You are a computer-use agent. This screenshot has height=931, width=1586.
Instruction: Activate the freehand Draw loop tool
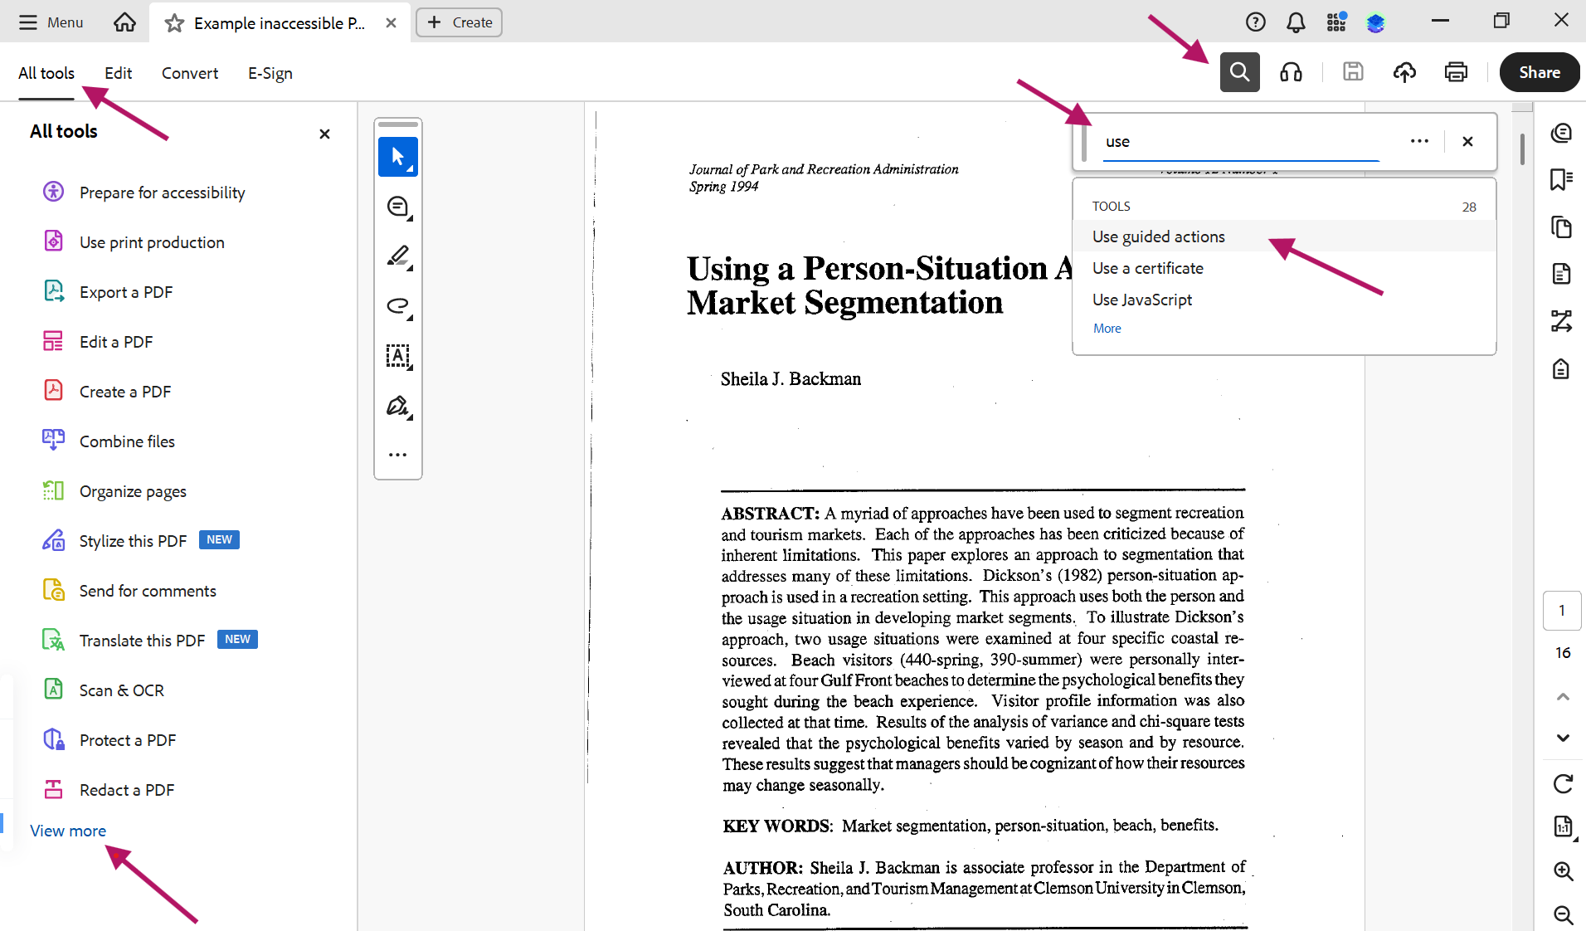[x=398, y=306]
